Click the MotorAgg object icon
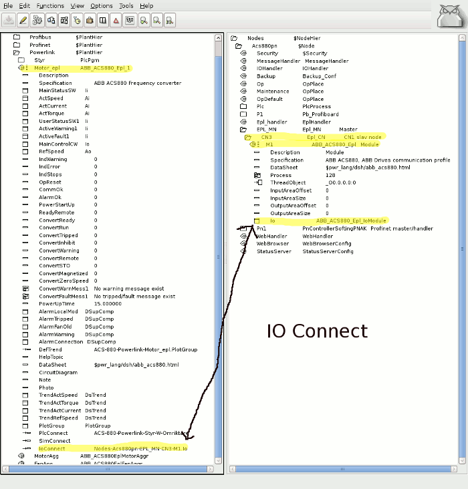Image resolution: width=468 pixels, height=489 pixels. (x=21, y=456)
